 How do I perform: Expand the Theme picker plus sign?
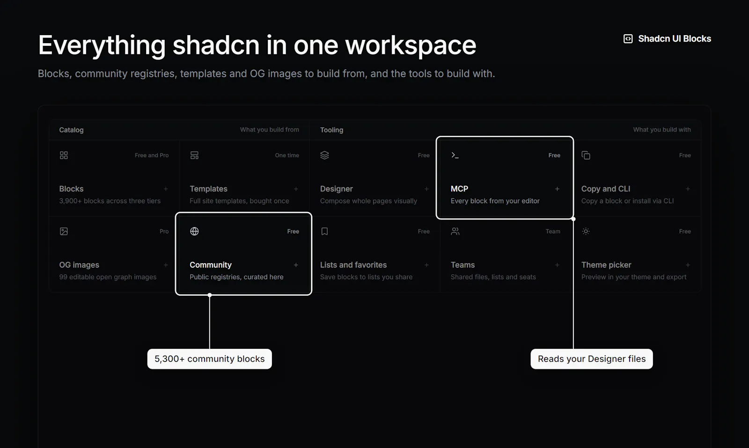pyautogui.click(x=688, y=265)
